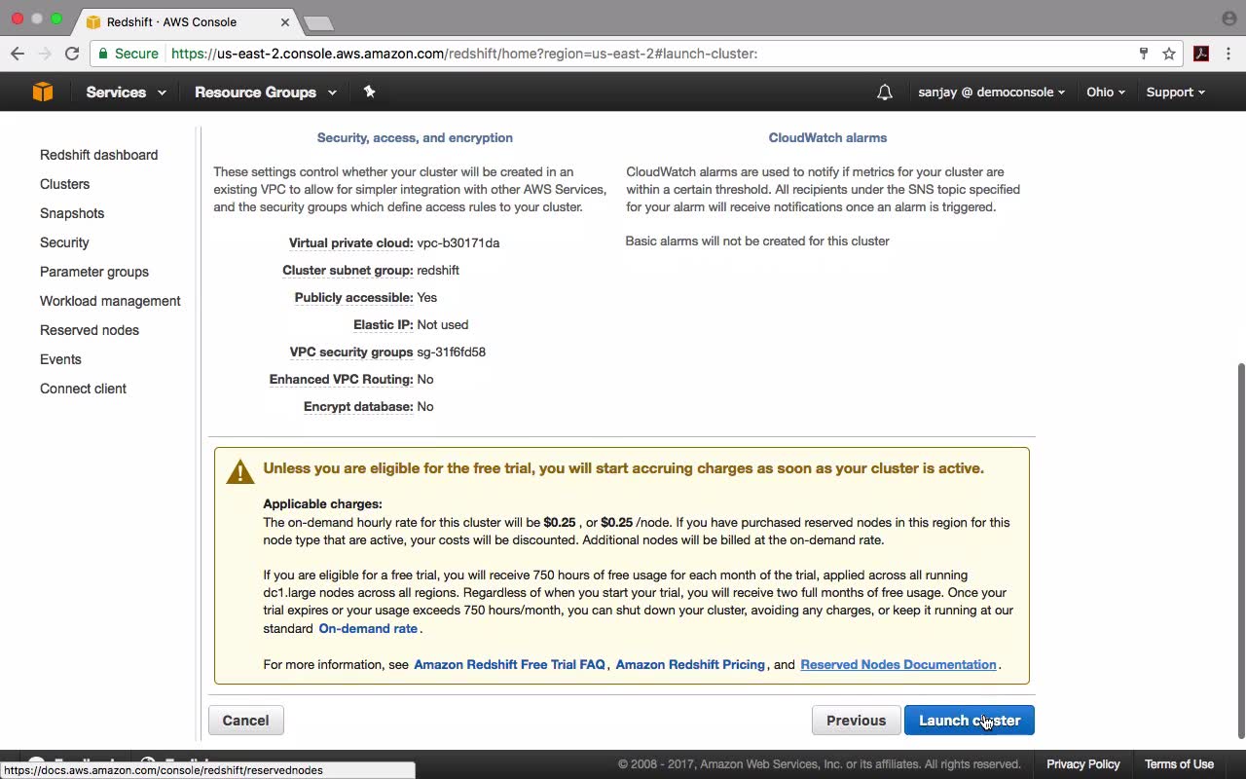Click the page vertical scrollbar
Viewport: 1246px width, 779px height.
1240,550
